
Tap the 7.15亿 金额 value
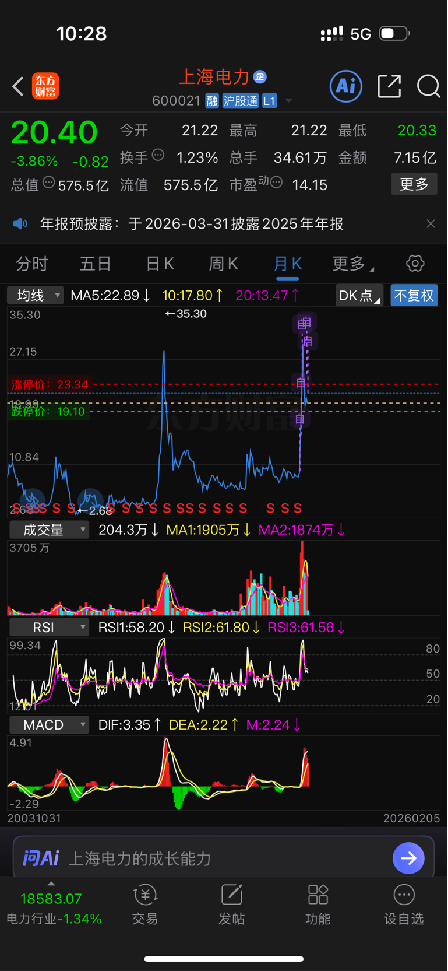point(415,157)
